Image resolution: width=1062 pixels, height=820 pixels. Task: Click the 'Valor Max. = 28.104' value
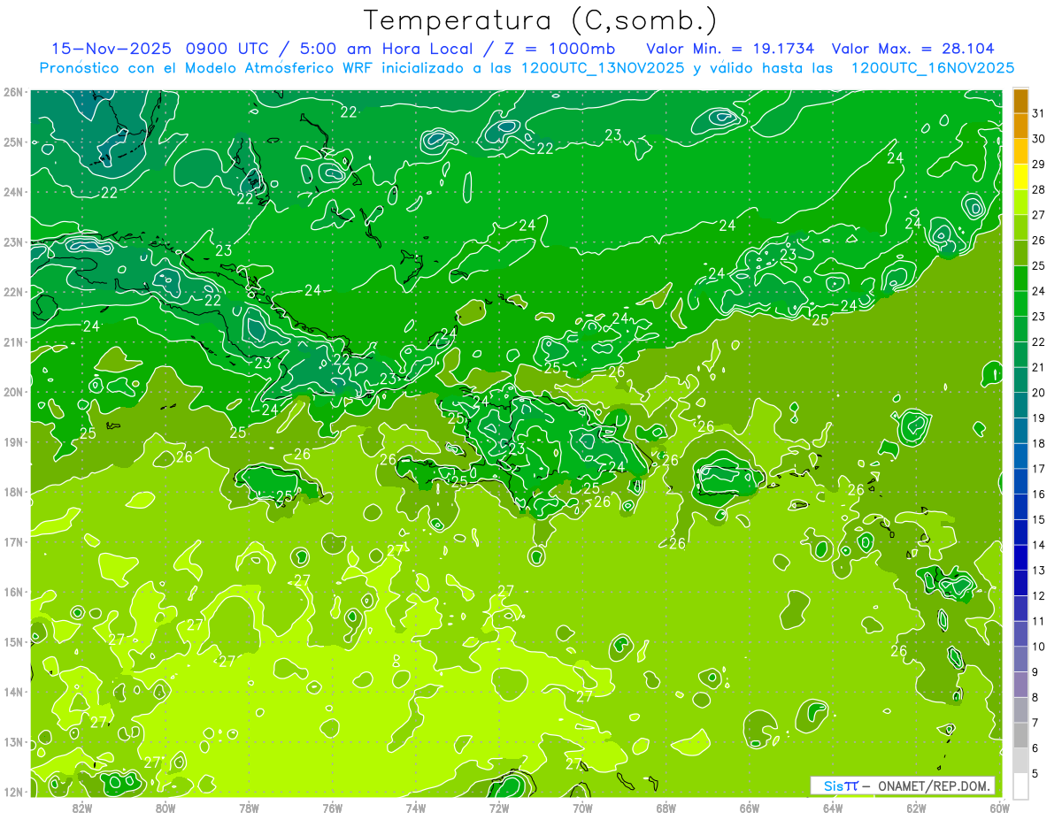click(912, 49)
